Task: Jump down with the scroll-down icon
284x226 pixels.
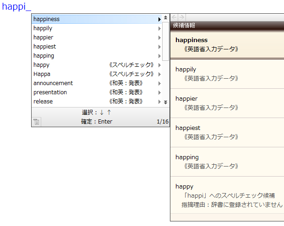Action: (x=165, y=102)
